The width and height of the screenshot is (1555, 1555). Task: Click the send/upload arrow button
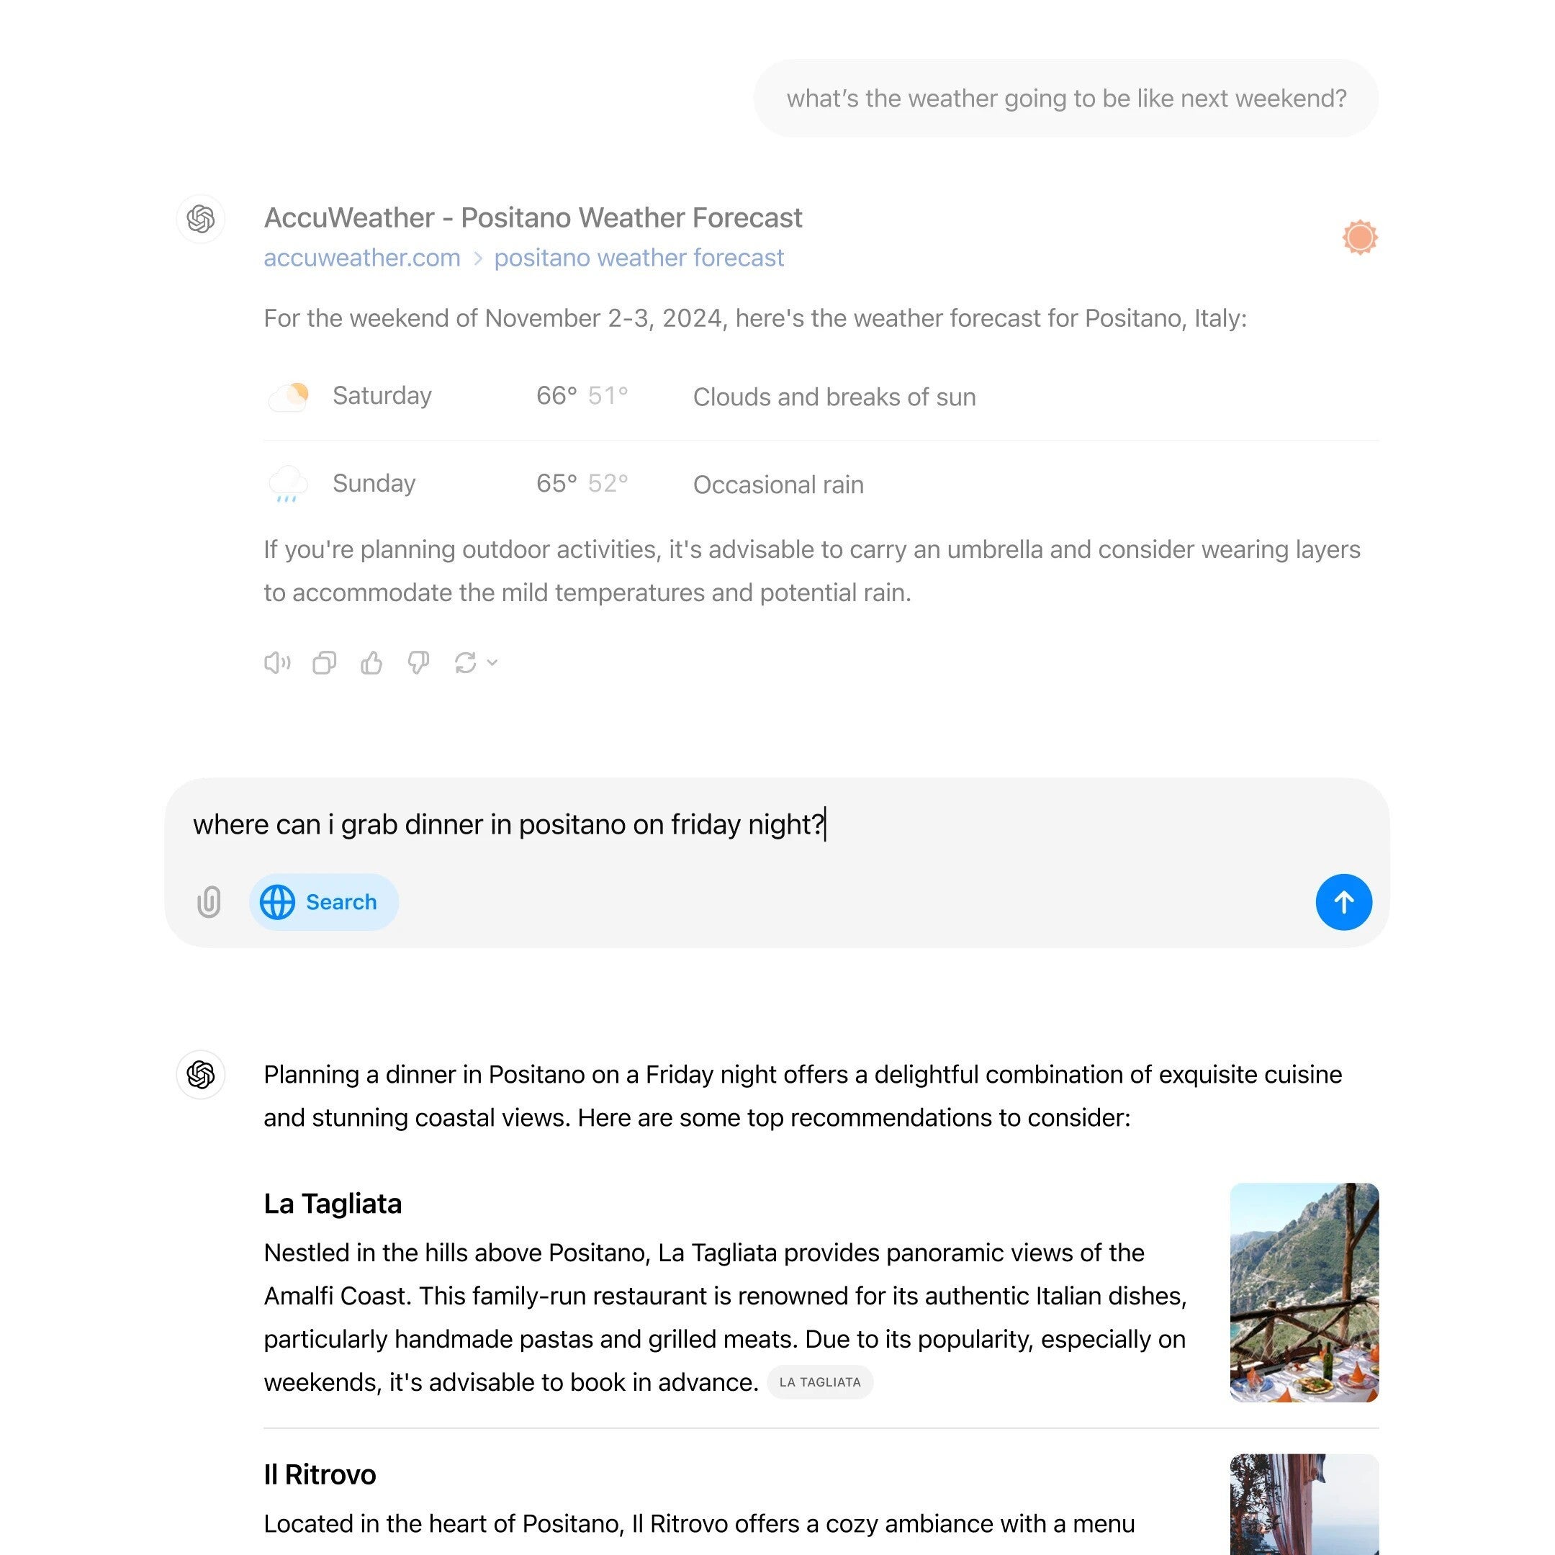point(1344,901)
